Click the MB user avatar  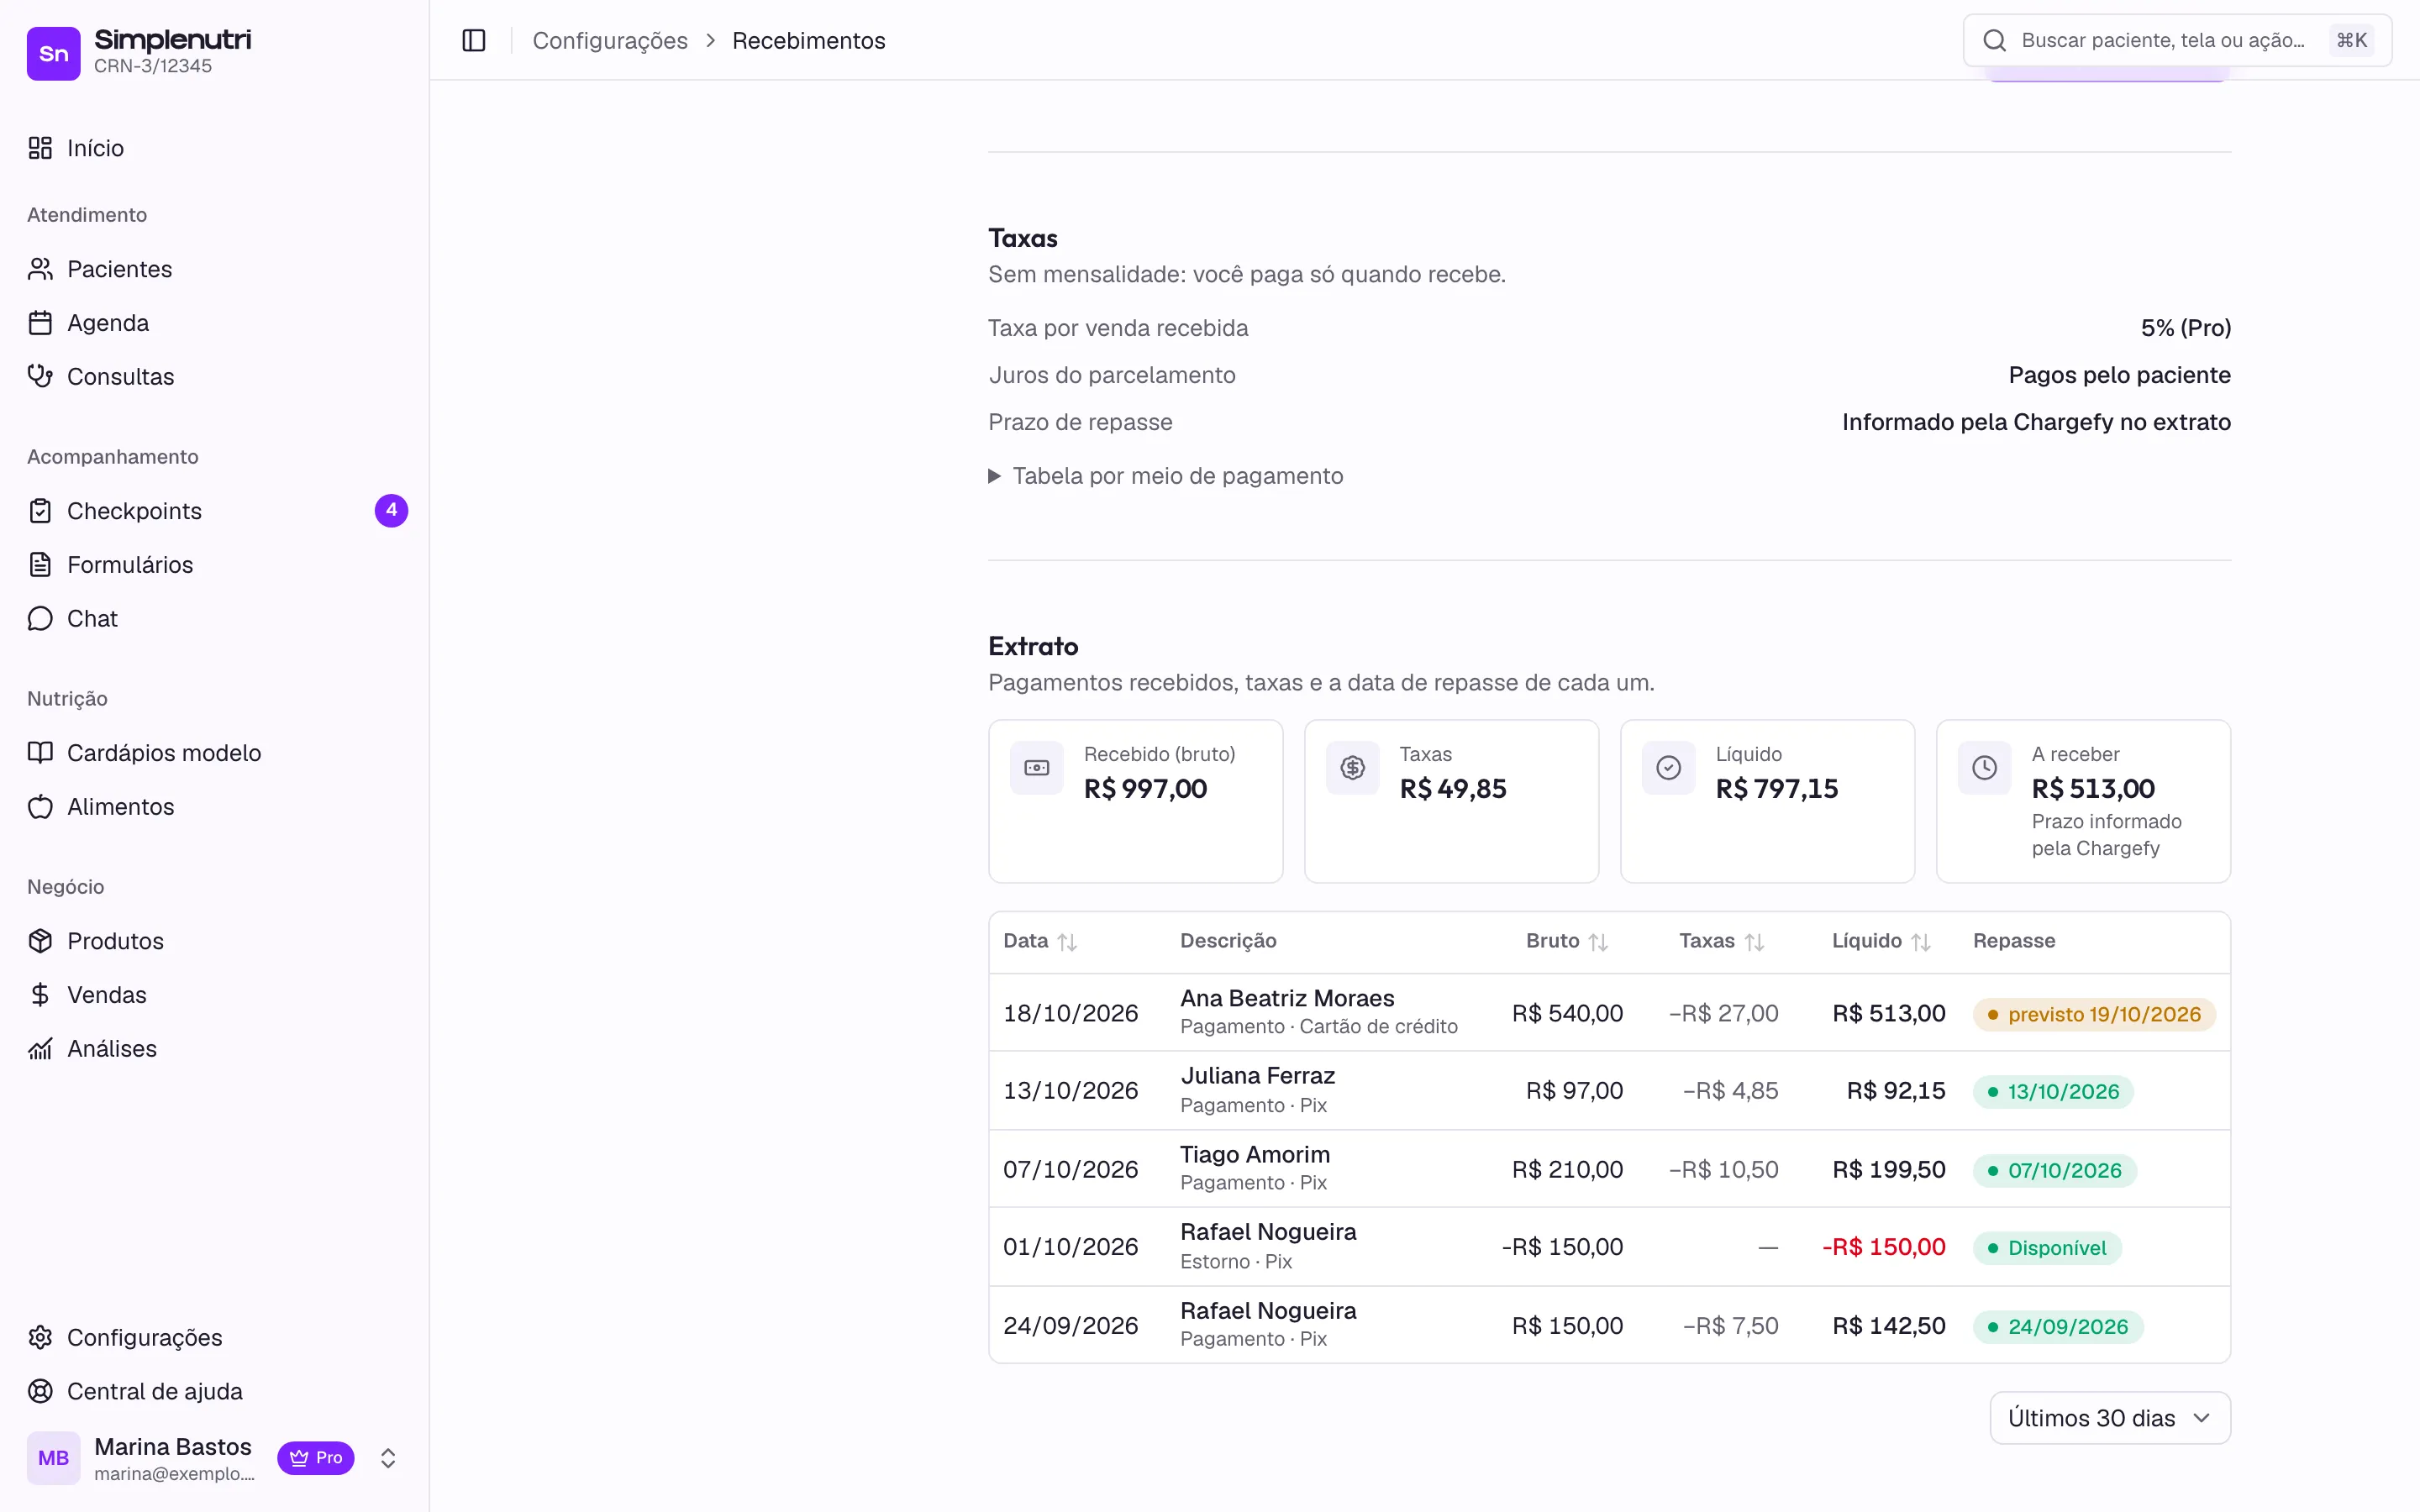(53, 1457)
